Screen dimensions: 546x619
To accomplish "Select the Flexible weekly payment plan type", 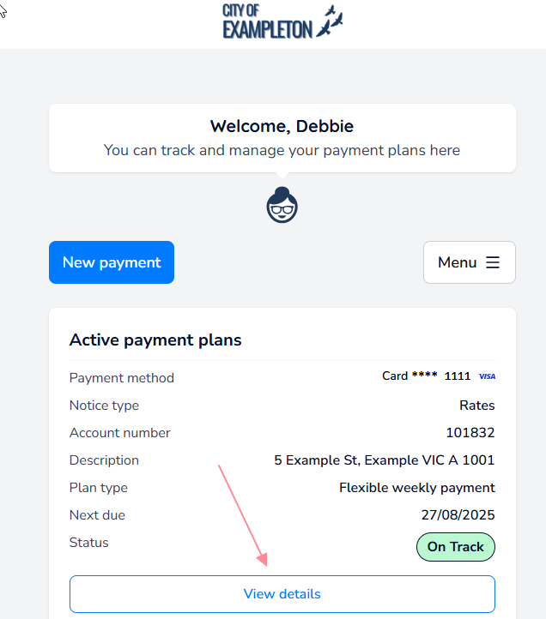I will [x=416, y=488].
